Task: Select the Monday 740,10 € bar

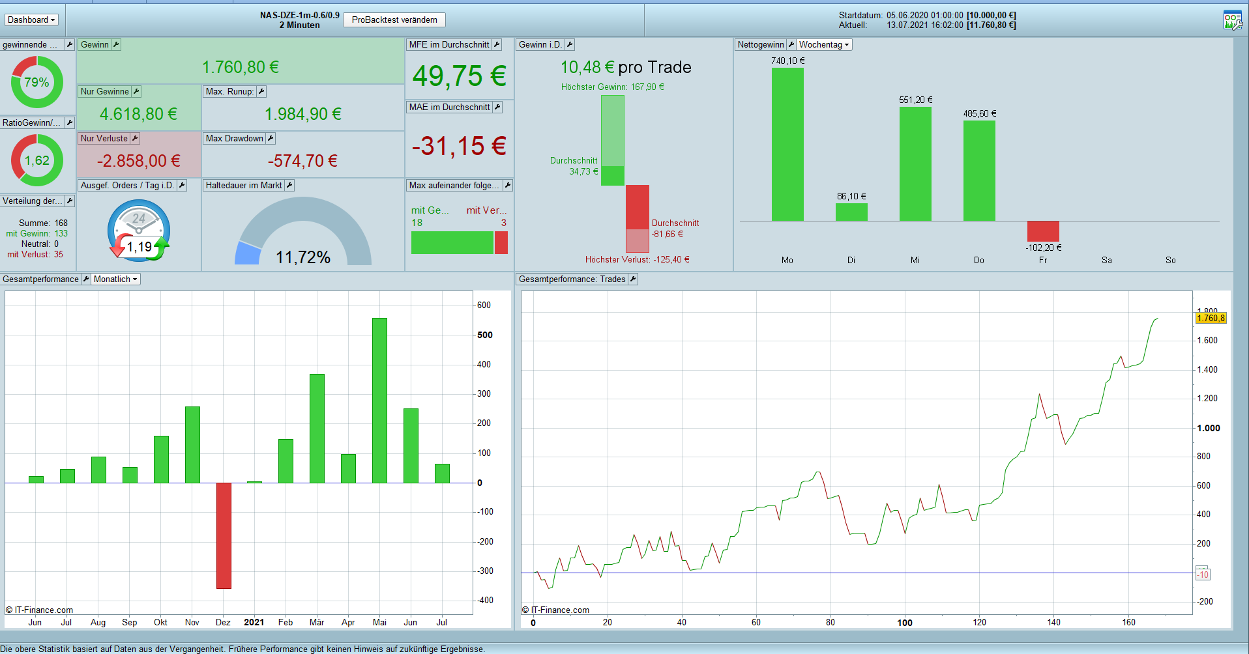Action: coord(787,145)
